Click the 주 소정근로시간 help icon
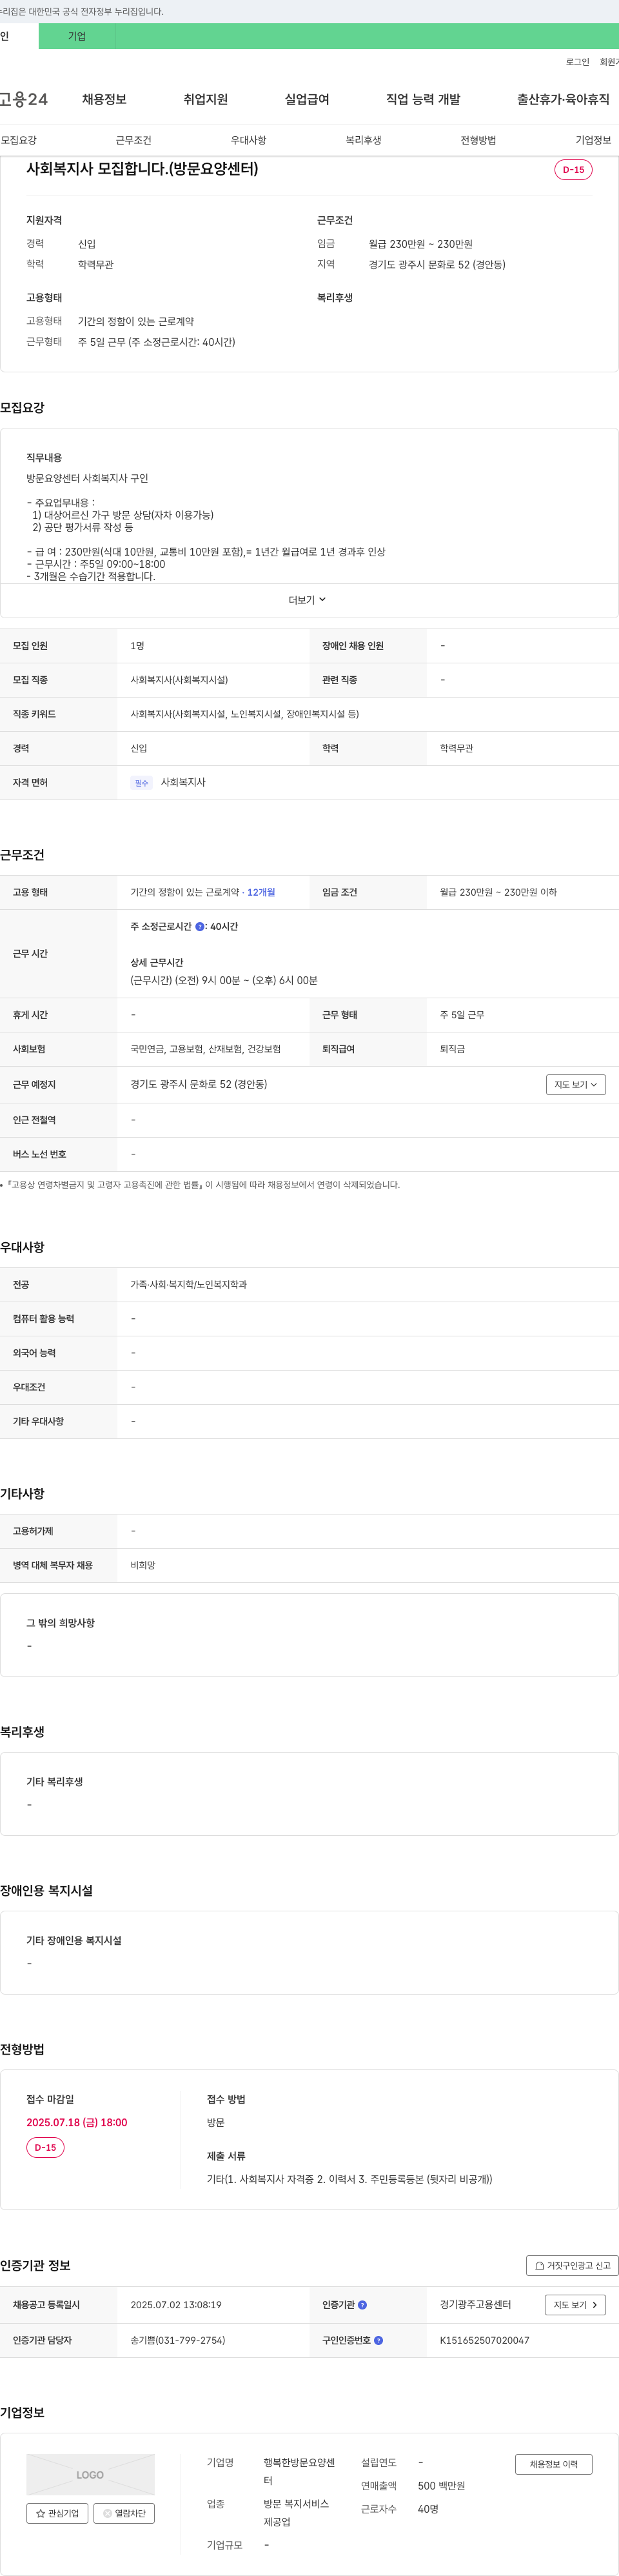Screen dimensions: 619x2576 pyautogui.click(x=200, y=927)
